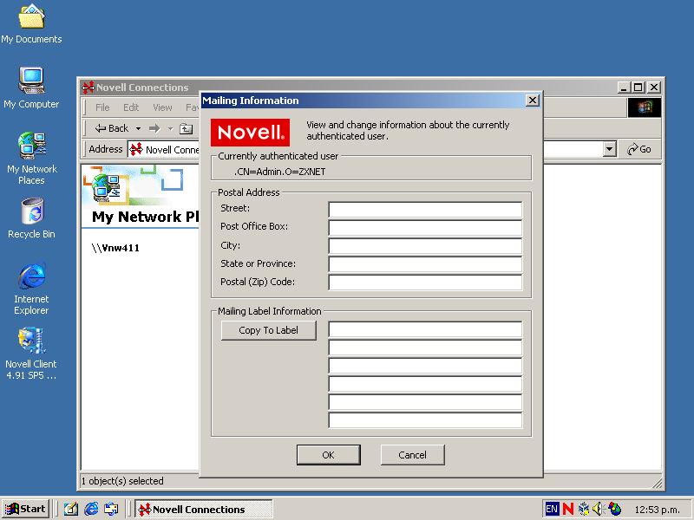The image size is (694, 520).
Task: Click in the Street field
Action: coord(425,210)
